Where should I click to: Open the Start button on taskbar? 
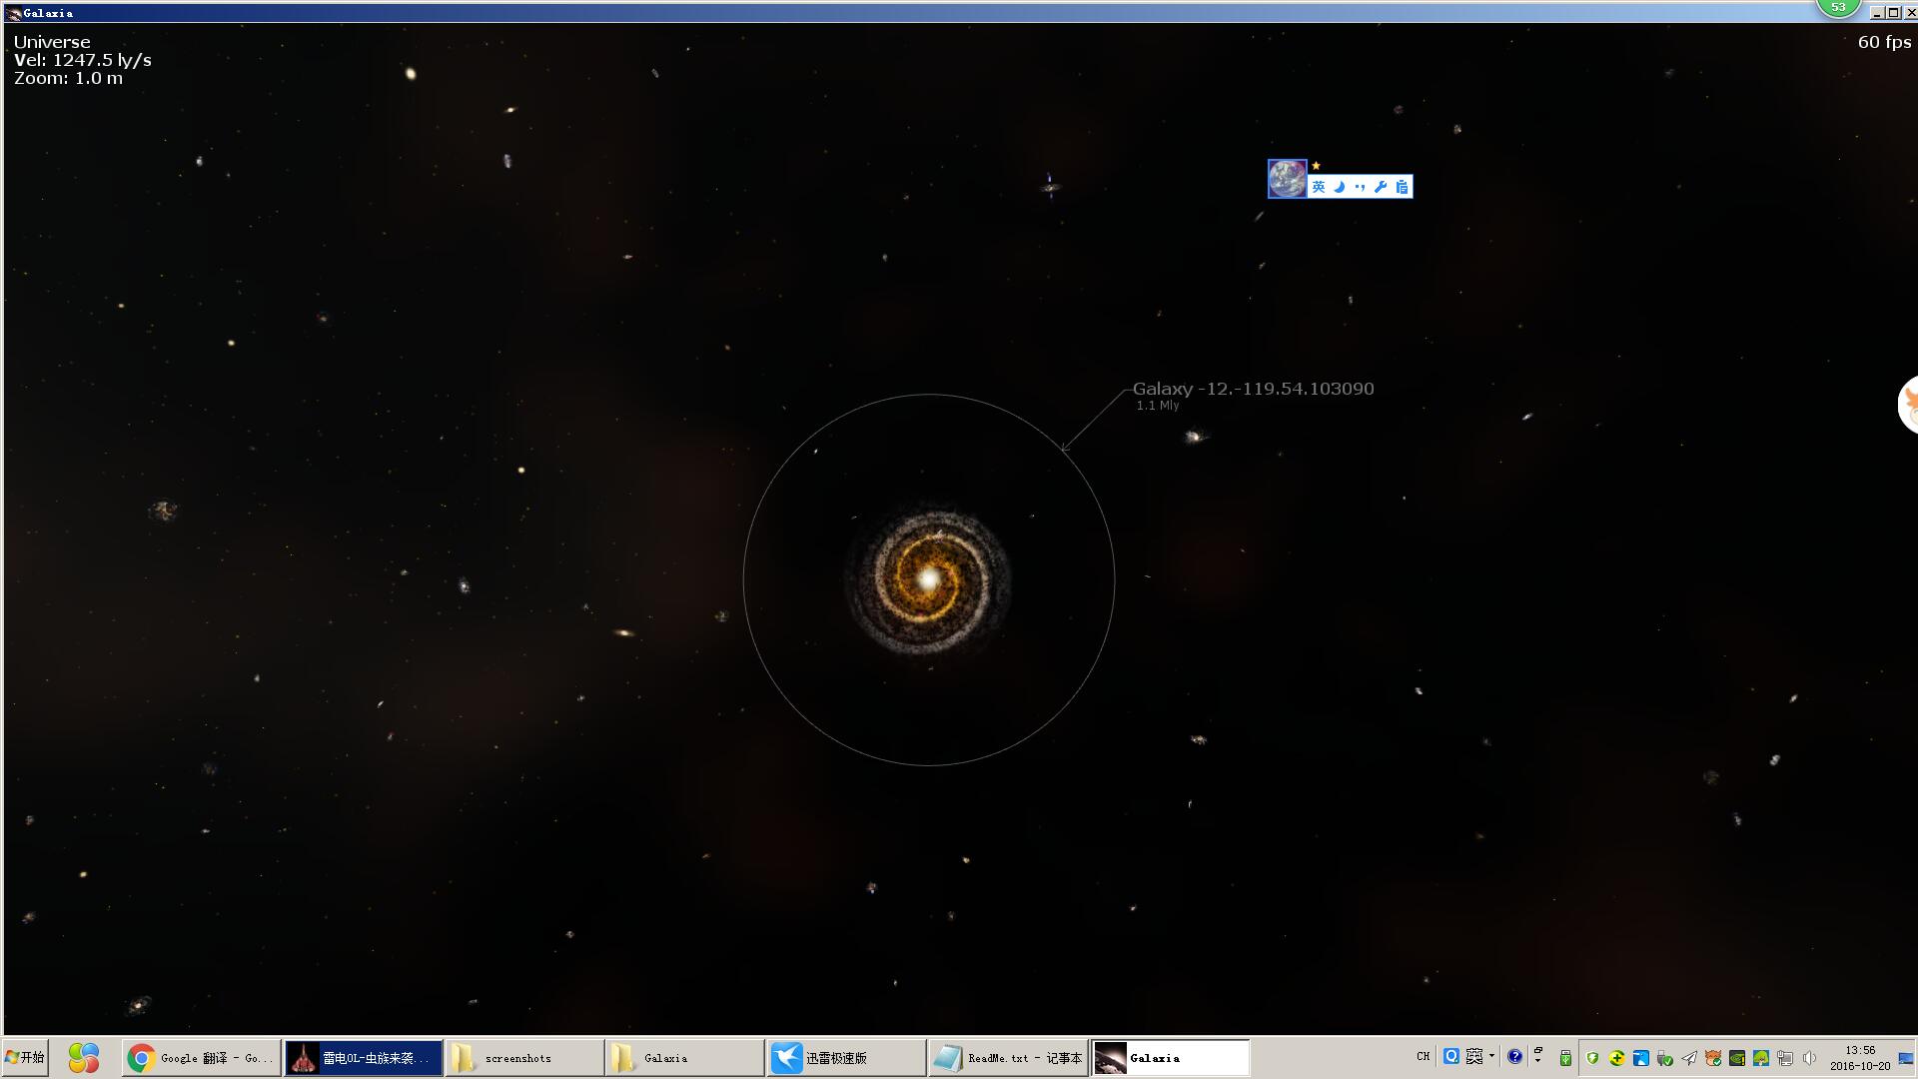pos(26,1057)
